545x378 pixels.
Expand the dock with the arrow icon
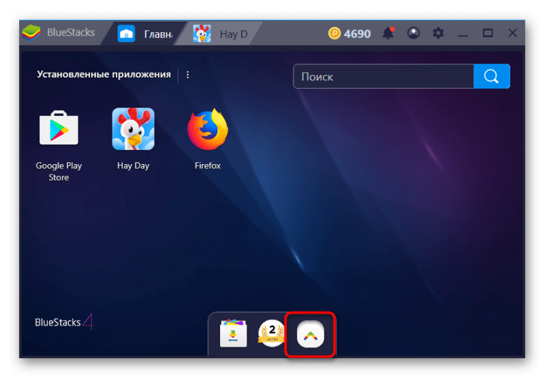coord(311,335)
